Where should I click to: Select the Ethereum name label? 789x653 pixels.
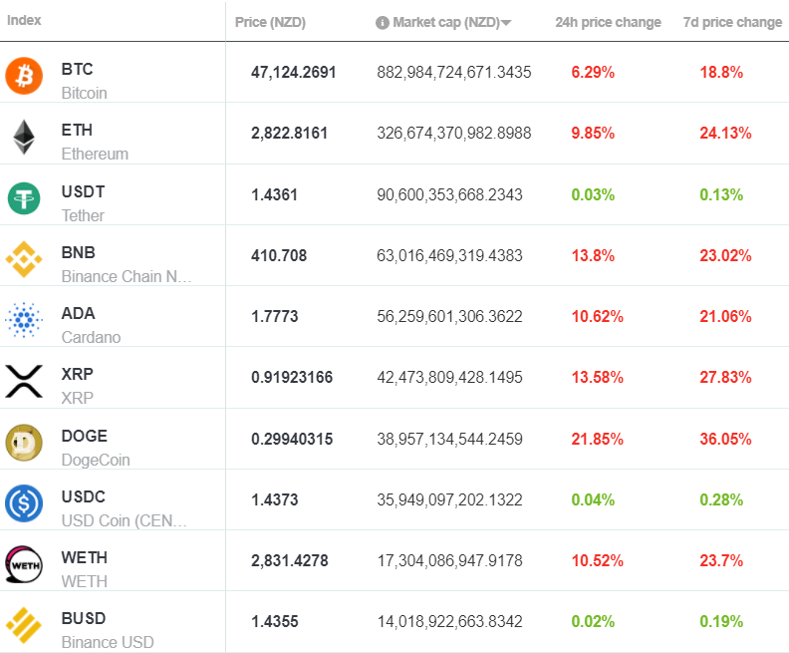[x=95, y=155]
